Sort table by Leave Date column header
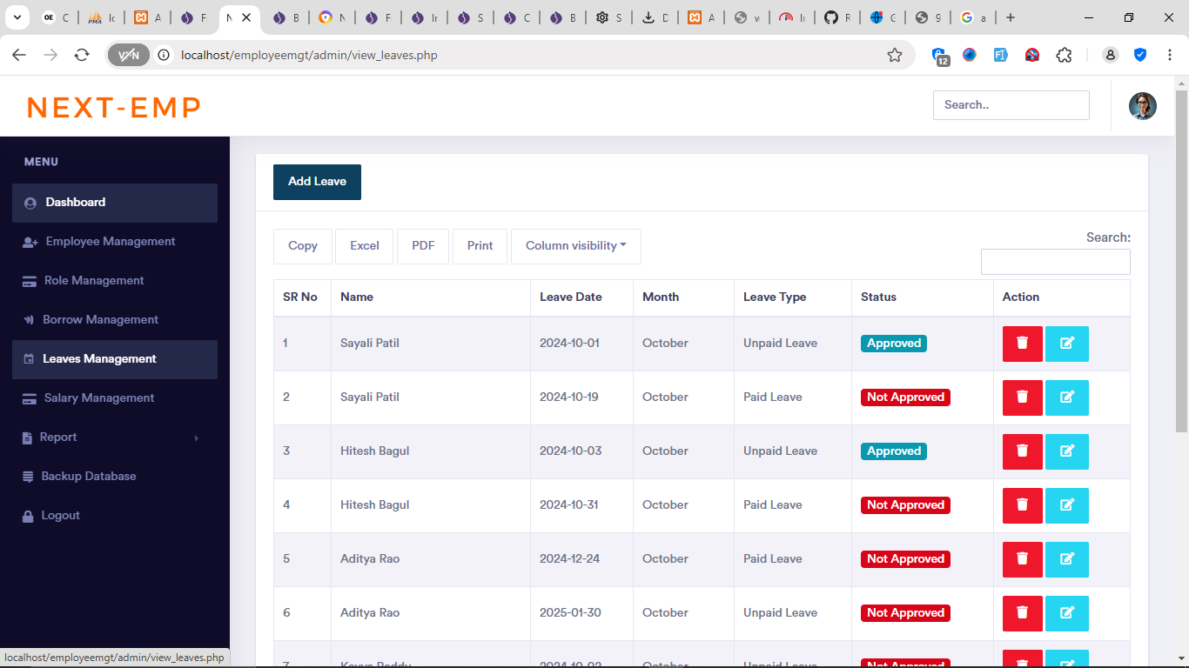The height and width of the screenshot is (668, 1189). tap(571, 297)
